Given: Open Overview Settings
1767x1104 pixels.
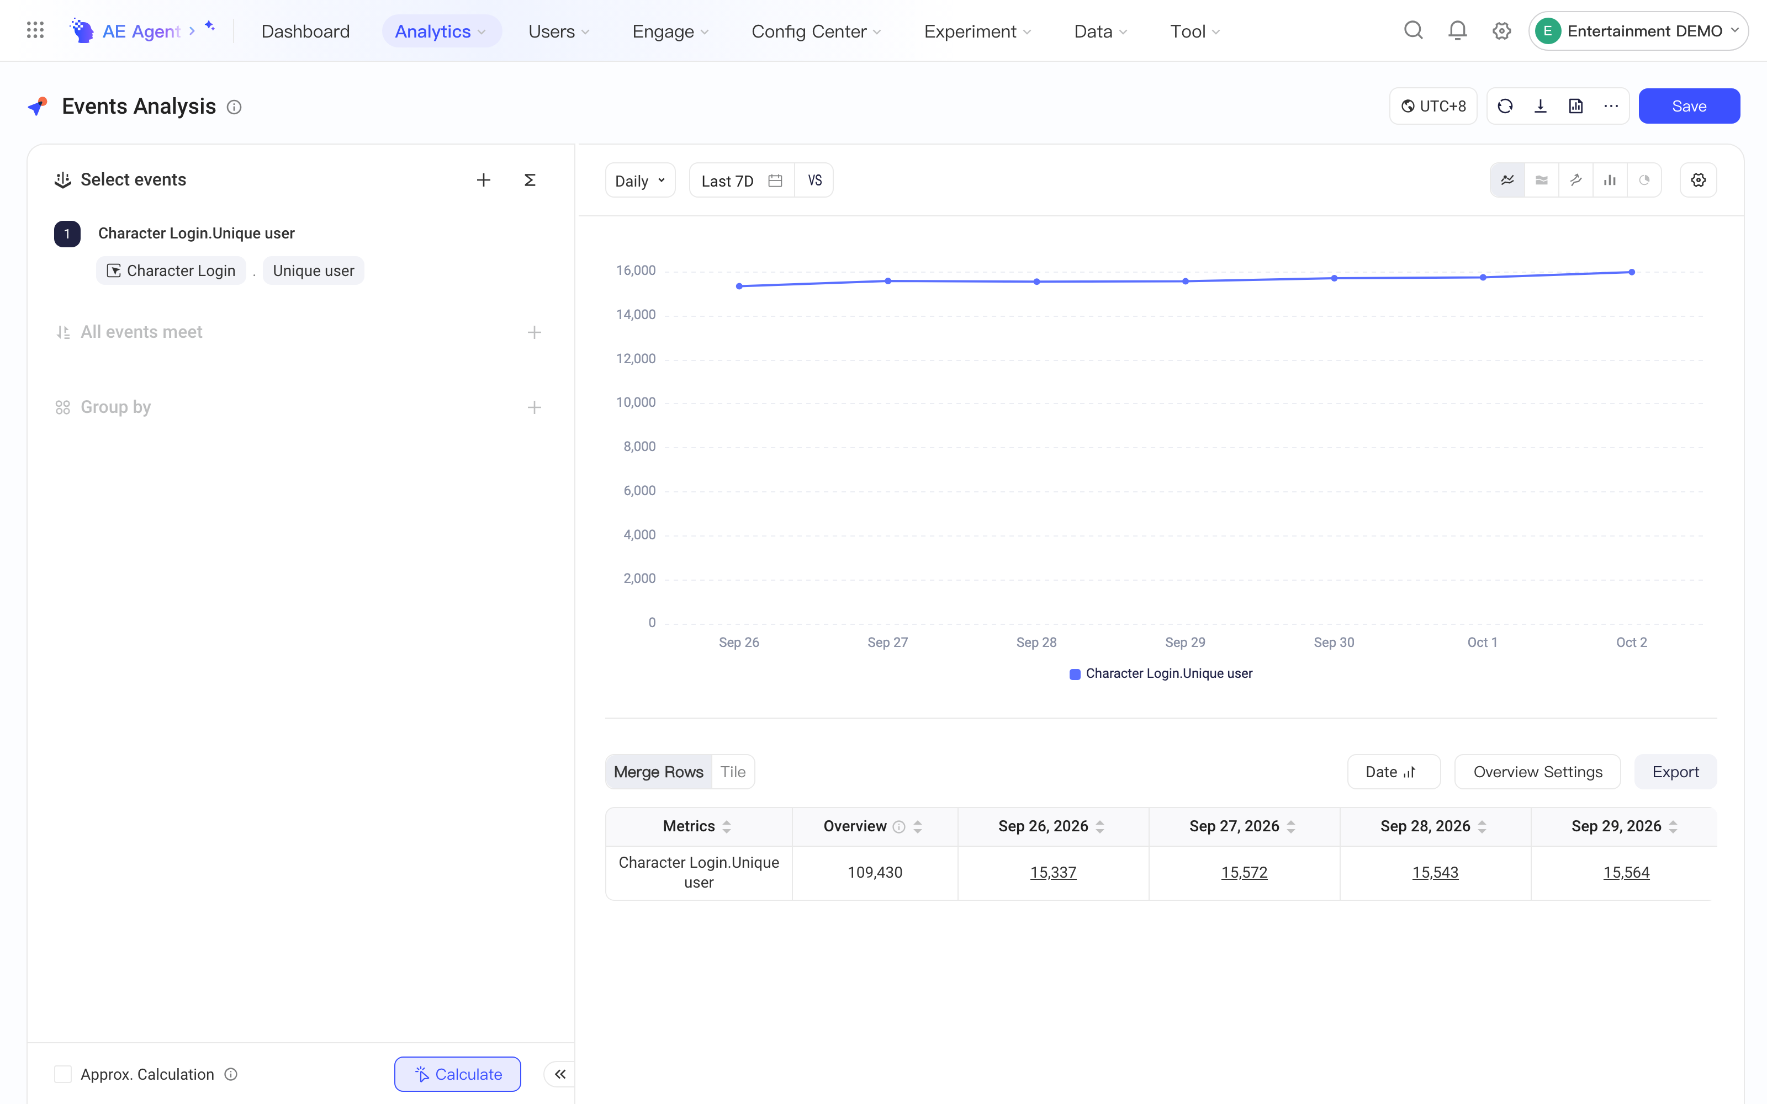Looking at the screenshot, I should (x=1538, y=772).
